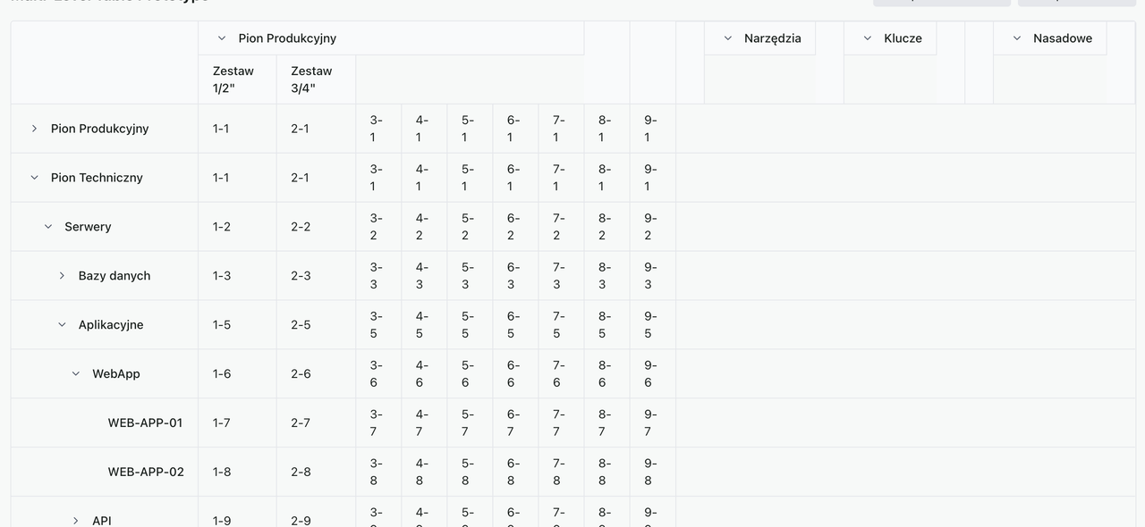The height and width of the screenshot is (527, 1145).
Task: Collapse the WebApp row chevron
Action: tap(76, 374)
